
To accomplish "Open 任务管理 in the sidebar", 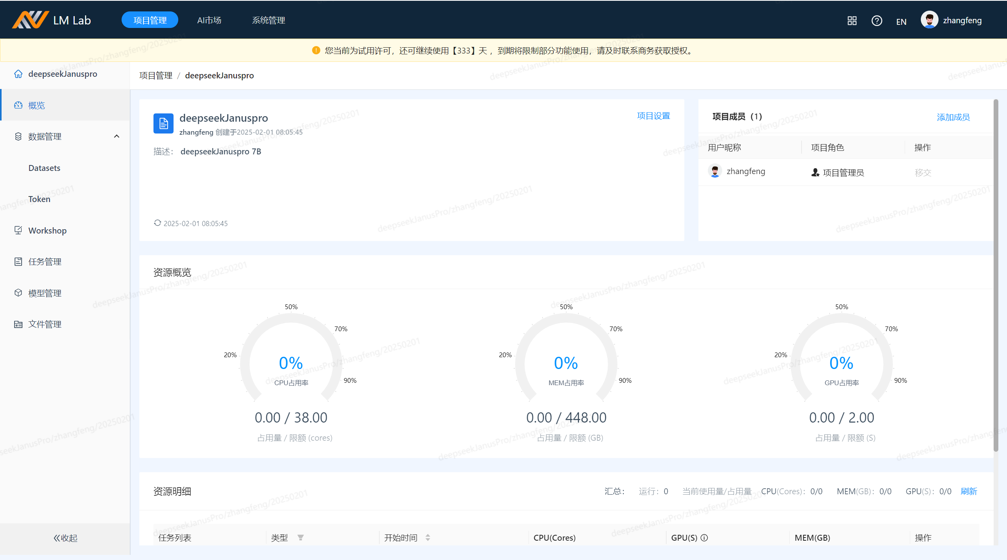I will coord(45,261).
